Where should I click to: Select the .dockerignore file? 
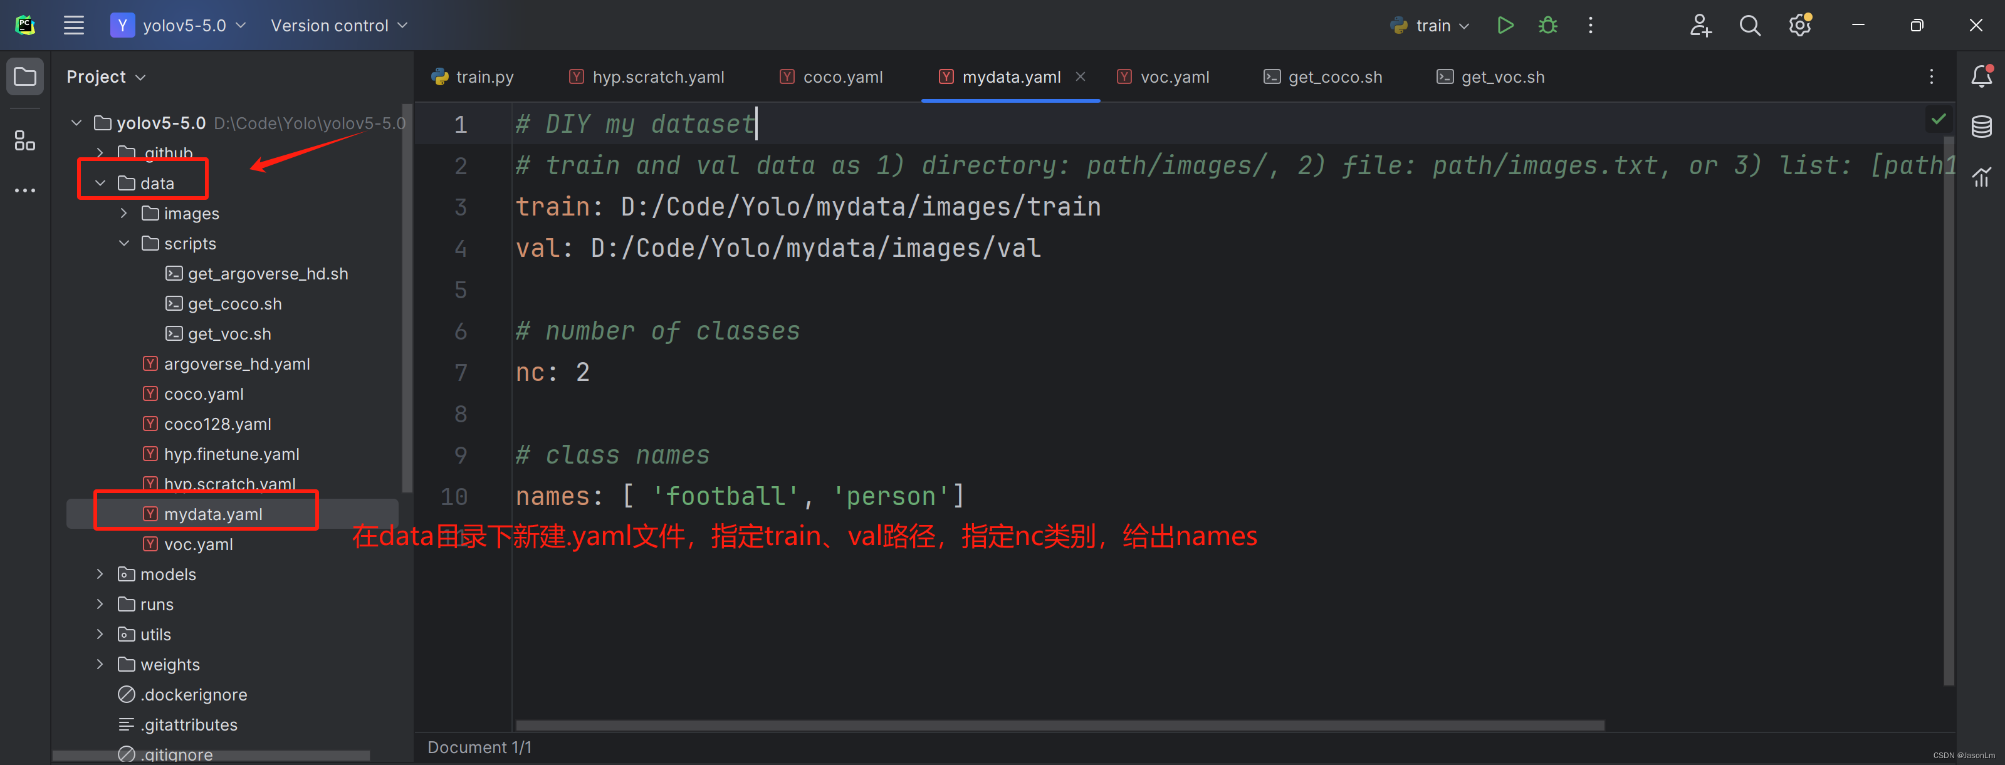[182, 694]
